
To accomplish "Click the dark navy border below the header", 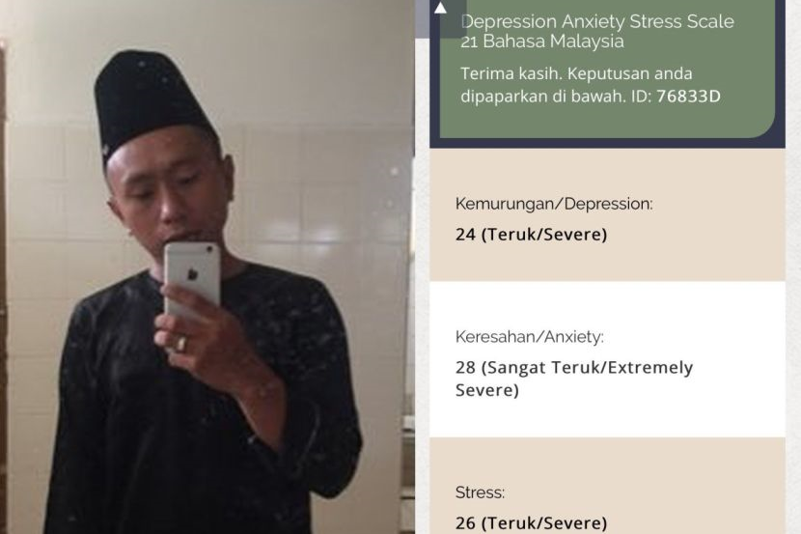I will (x=607, y=143).
